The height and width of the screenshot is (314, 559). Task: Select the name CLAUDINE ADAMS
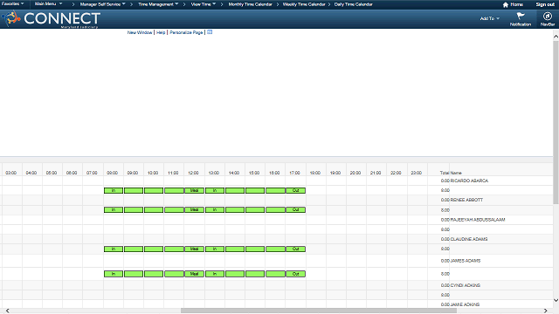tap(469, 239)
